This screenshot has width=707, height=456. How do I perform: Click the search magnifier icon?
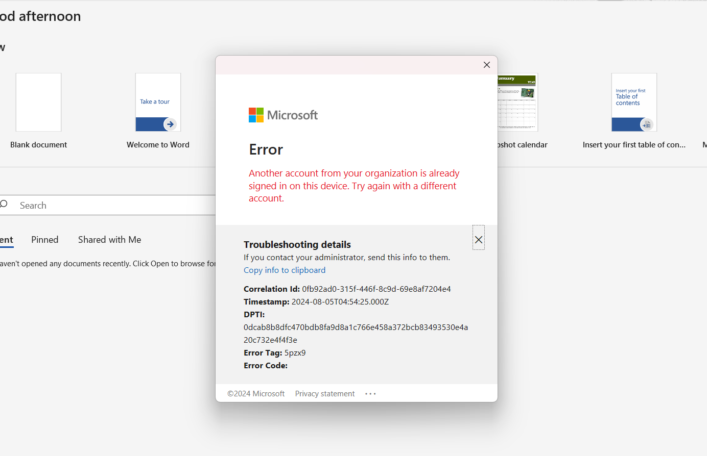(4, 205)
